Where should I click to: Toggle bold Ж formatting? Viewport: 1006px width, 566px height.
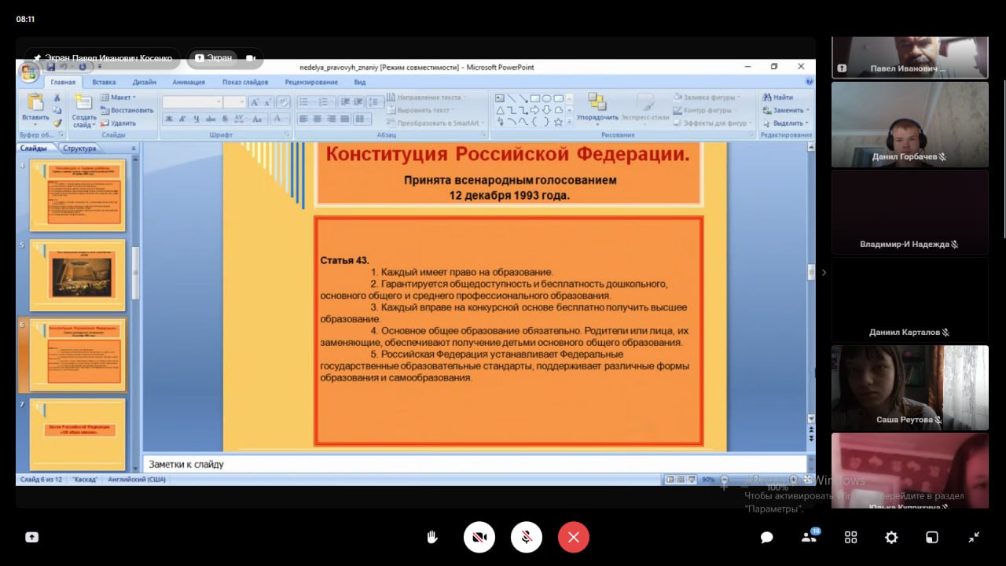(x=169, y=119)
